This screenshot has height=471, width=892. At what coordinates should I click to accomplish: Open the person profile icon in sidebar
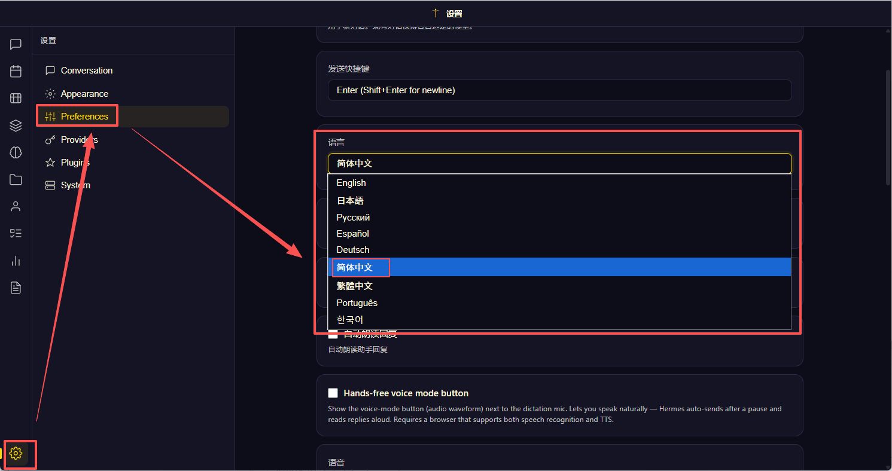tap(16, 207)
